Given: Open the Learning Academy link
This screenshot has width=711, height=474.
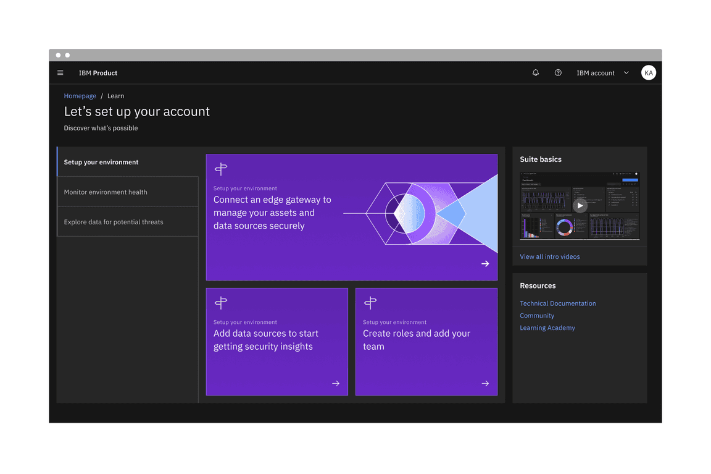Looking at the screenshot, I should click(547, 328).
